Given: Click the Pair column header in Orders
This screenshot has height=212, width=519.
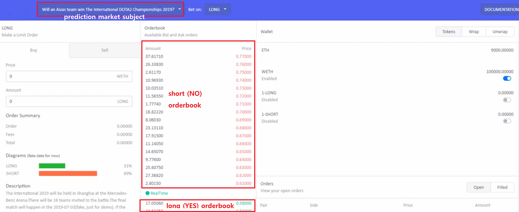Looking at the screenshot, I should [264, 205].
